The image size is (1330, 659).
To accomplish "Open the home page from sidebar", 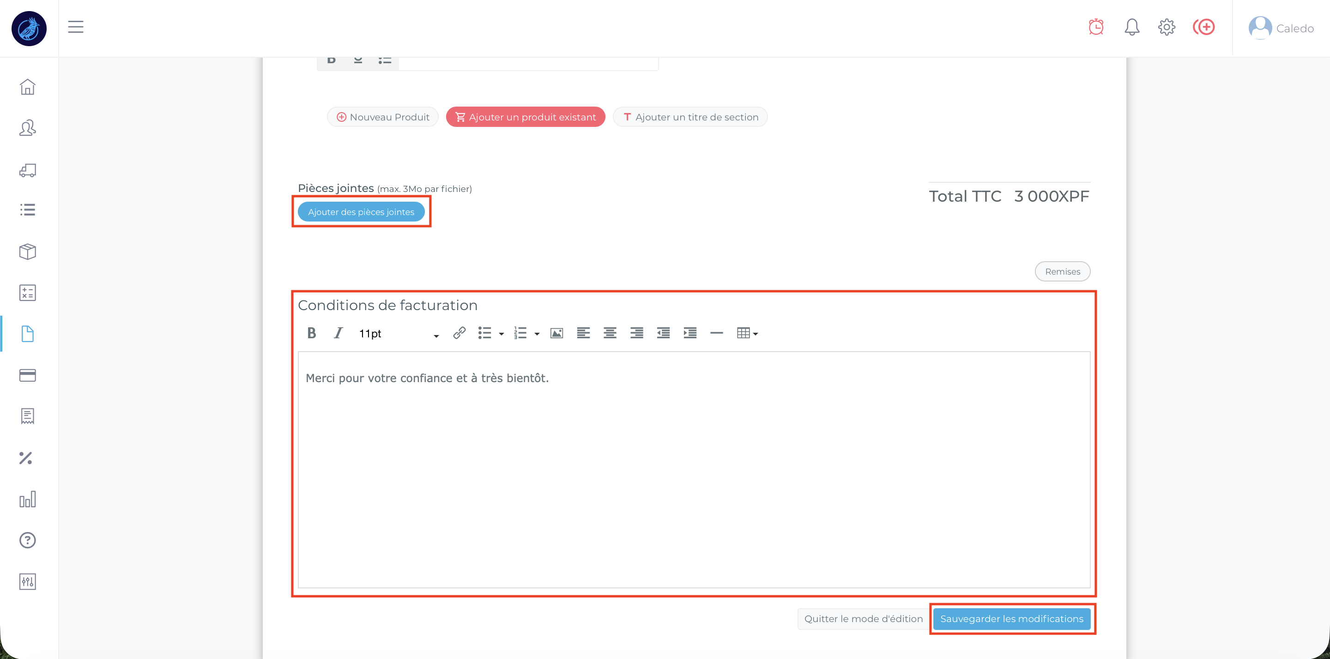I will coord(27,87).
